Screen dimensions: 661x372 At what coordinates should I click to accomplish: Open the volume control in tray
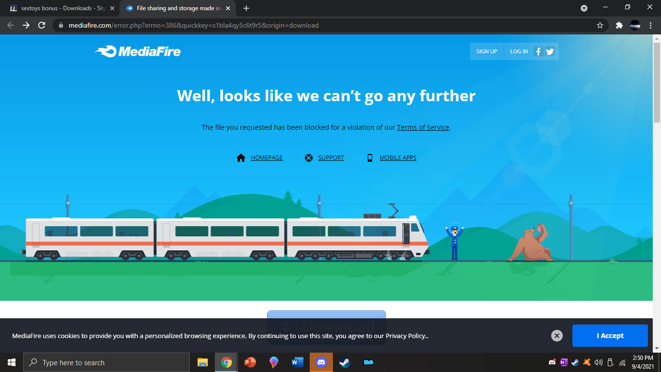(x=599, y=362)
